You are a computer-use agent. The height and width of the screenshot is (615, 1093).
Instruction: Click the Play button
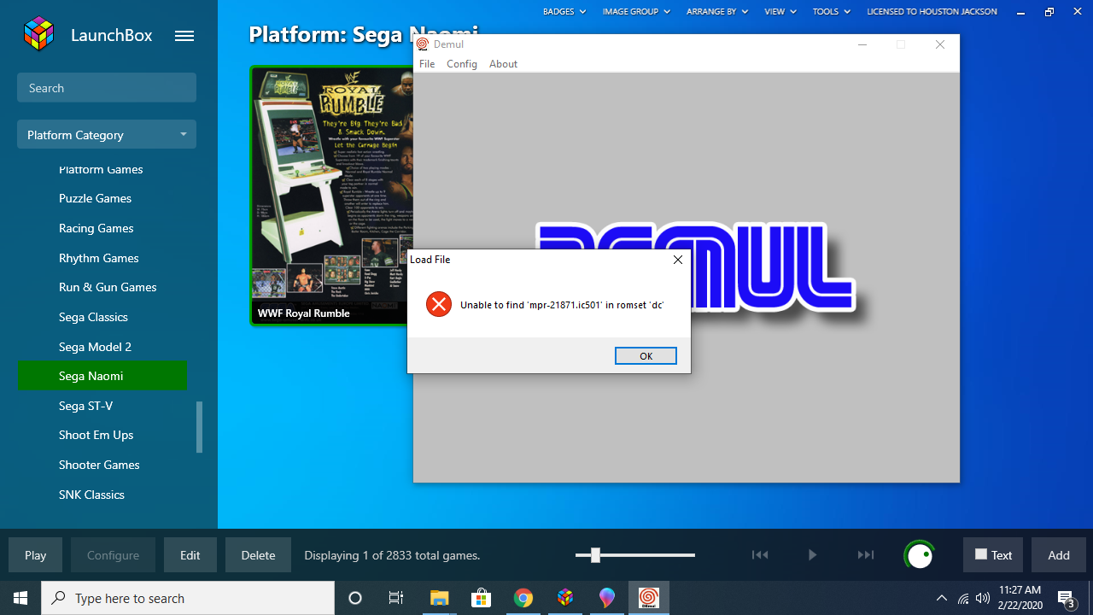click(35, 555)
